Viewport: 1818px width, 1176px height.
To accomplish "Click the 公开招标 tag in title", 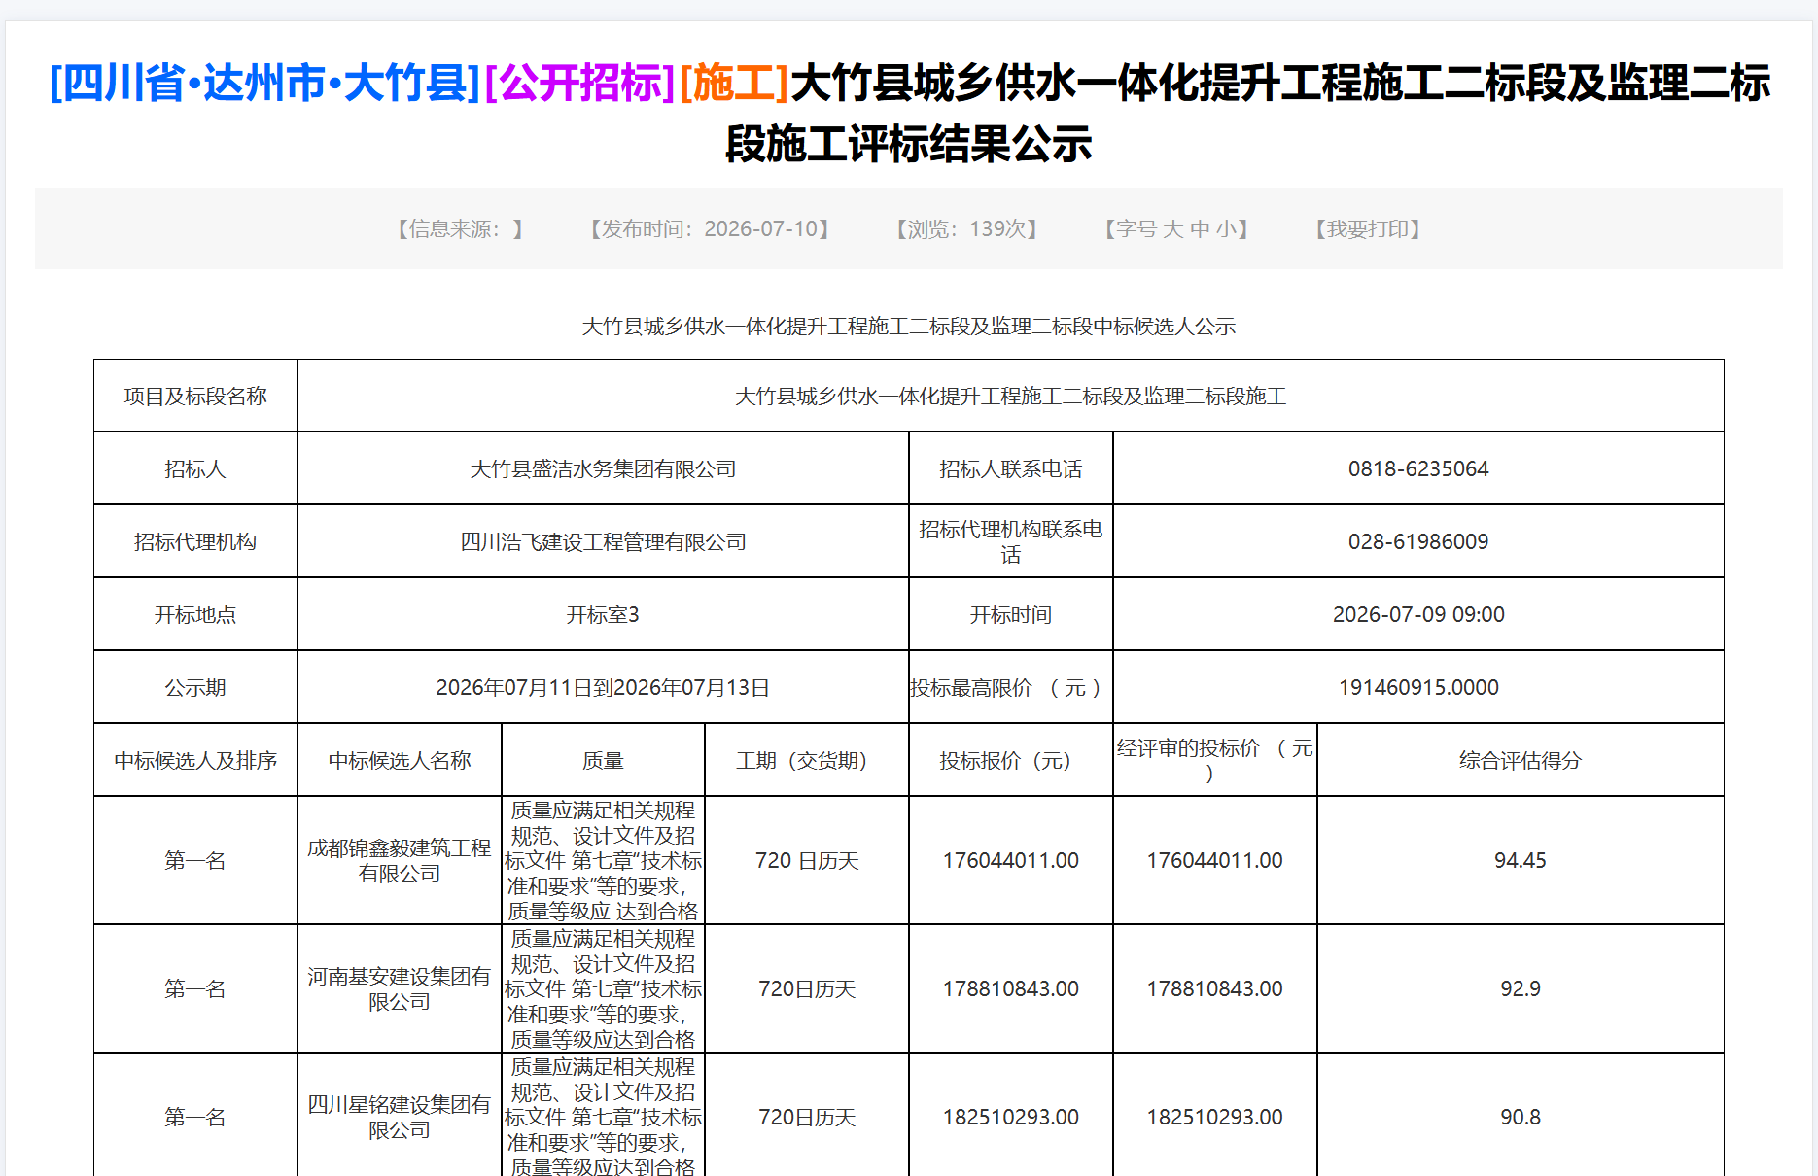I will (x=579, y=83).
